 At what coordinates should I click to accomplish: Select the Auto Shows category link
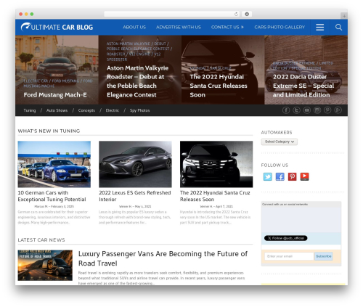[57, 110]
